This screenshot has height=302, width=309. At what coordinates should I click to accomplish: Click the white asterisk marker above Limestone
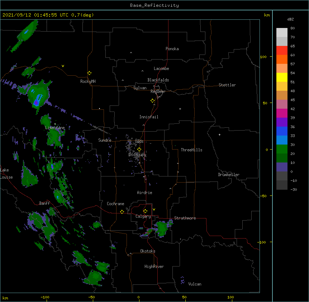pyautogui.click(x=55, y=124)
